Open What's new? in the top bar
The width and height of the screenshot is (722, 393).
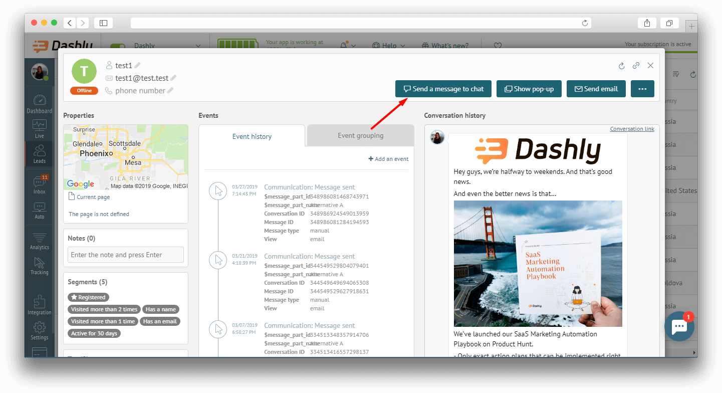pyautogui.click(x=445, y=46)
